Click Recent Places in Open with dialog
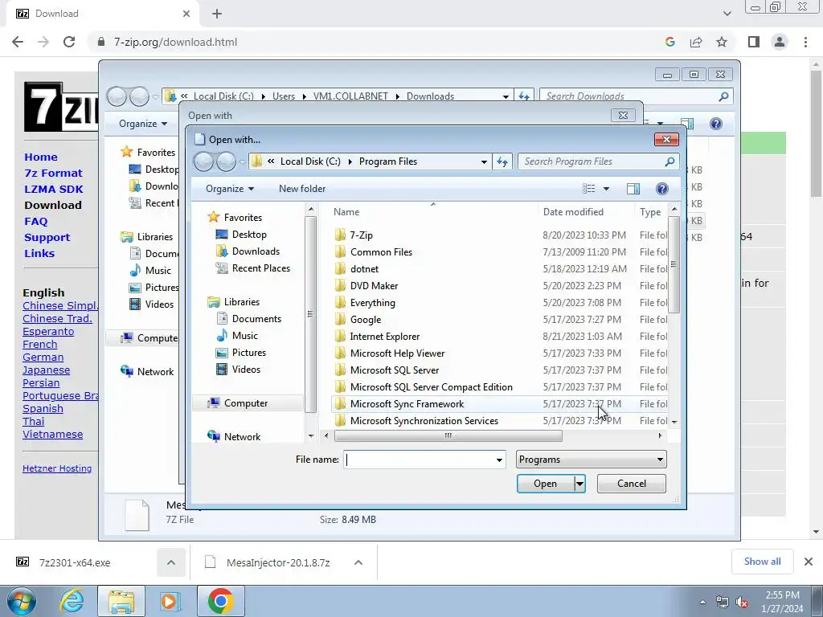Image resolution: width=823 pixels, height=617 pixels. pyautogui.click(x=261, y=268)
